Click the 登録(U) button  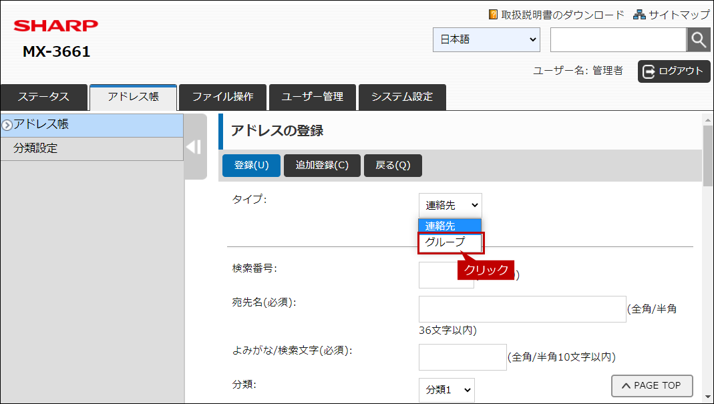[x=251, y=166]
